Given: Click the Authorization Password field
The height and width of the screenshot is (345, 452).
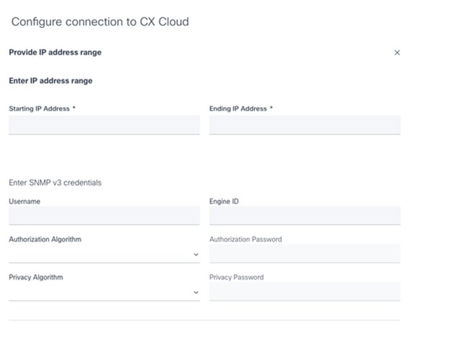Looking at the screenshot, I should point(304,254).
